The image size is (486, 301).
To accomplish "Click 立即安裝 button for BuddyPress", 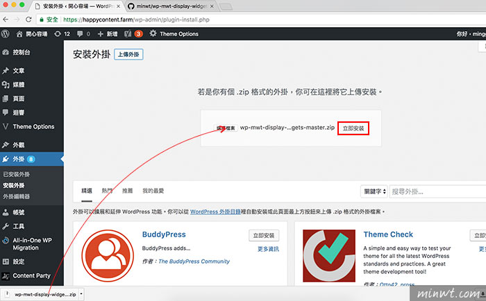I will tap(264, 235).
